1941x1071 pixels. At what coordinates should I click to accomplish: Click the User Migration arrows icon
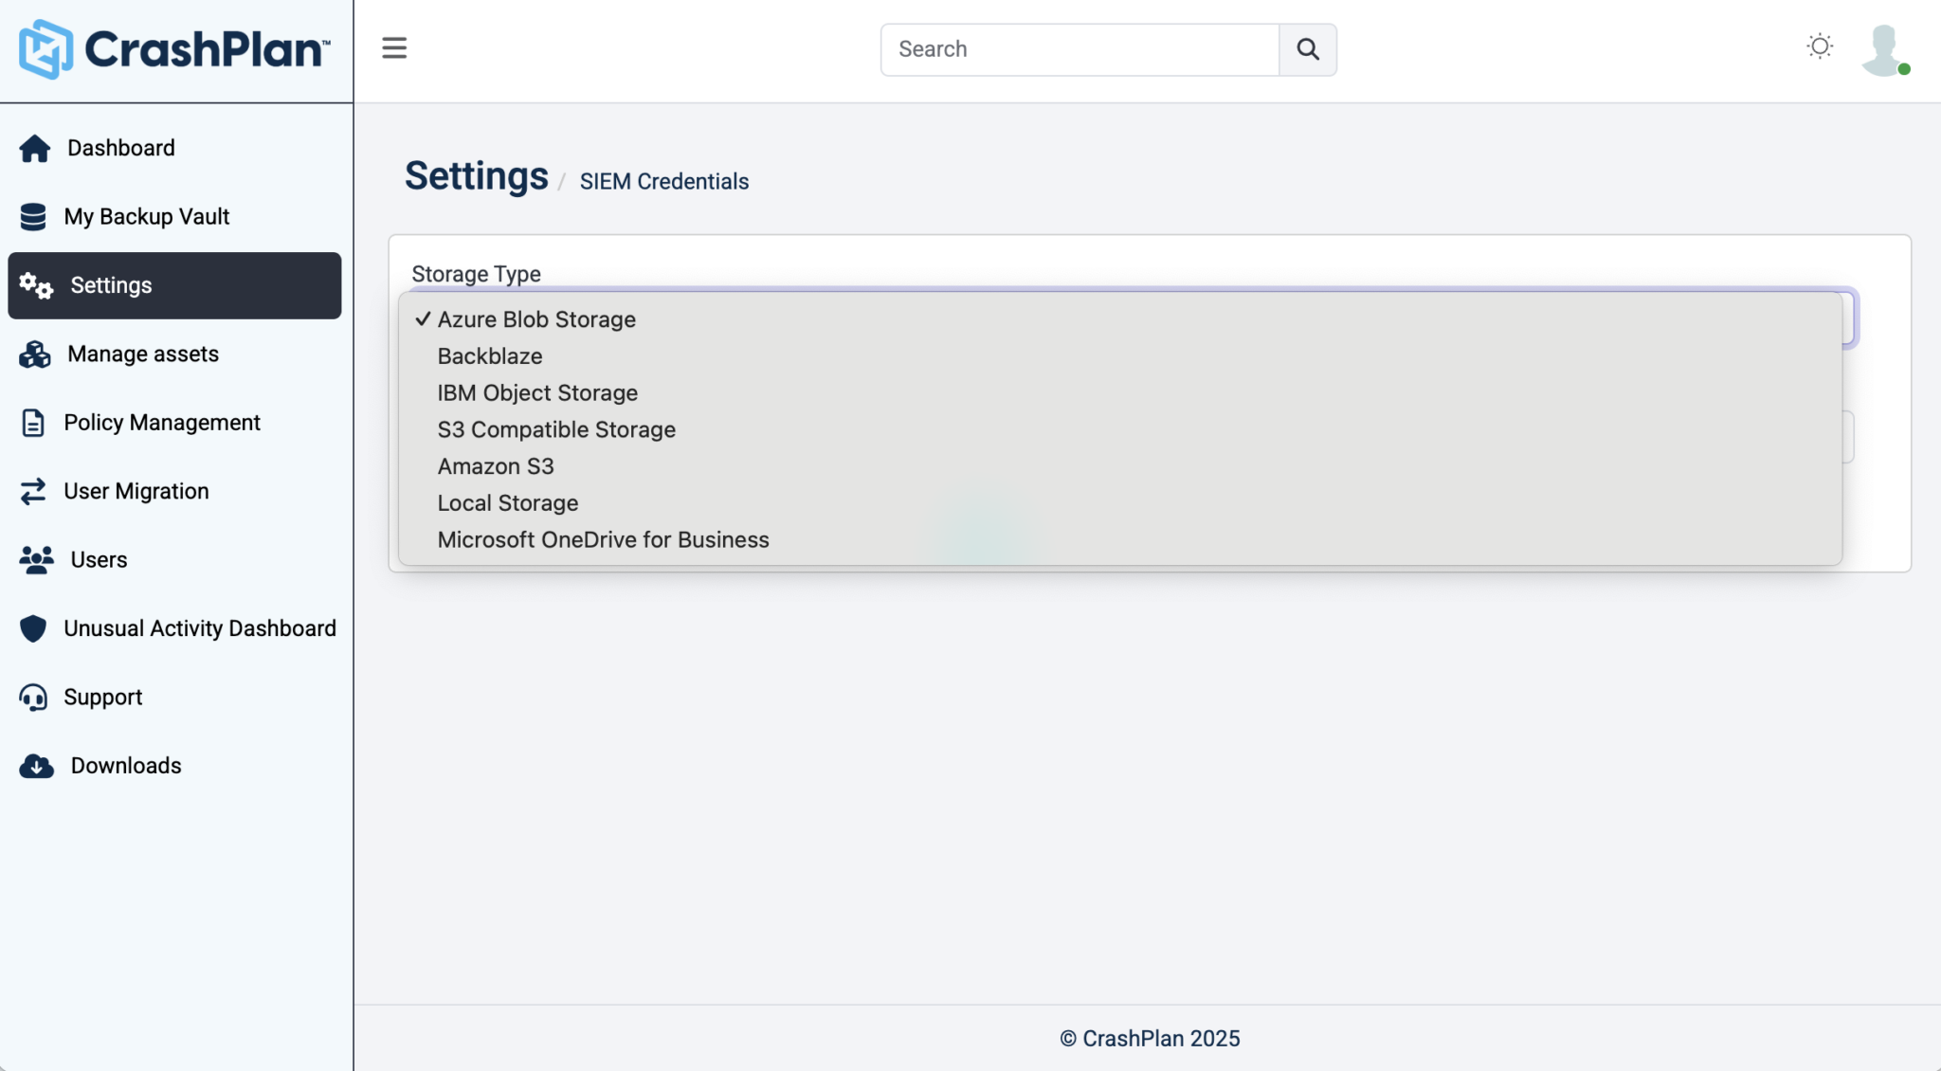click(x=33, y=491)
